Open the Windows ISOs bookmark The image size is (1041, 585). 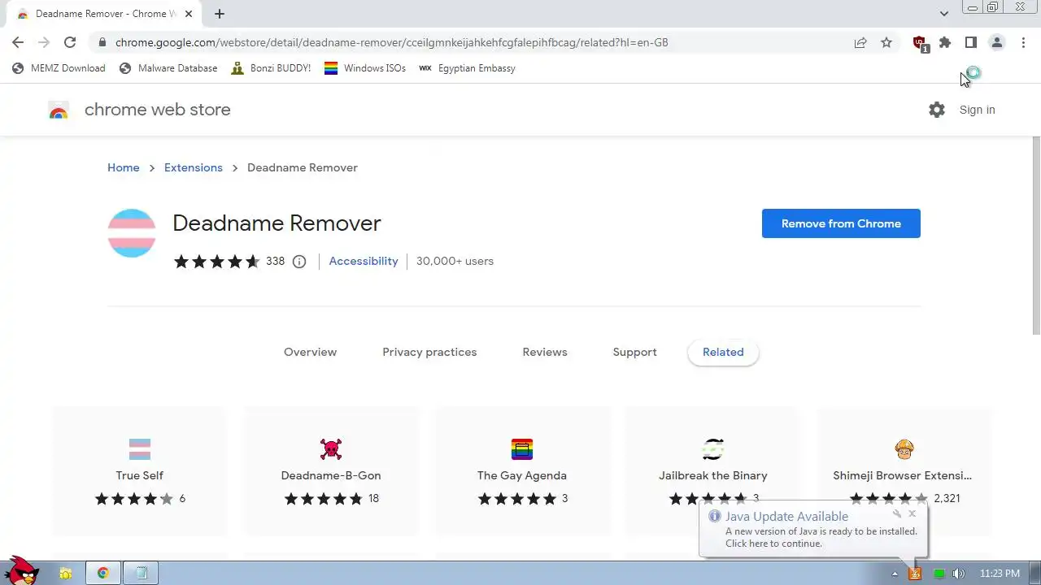click(365, 68)
